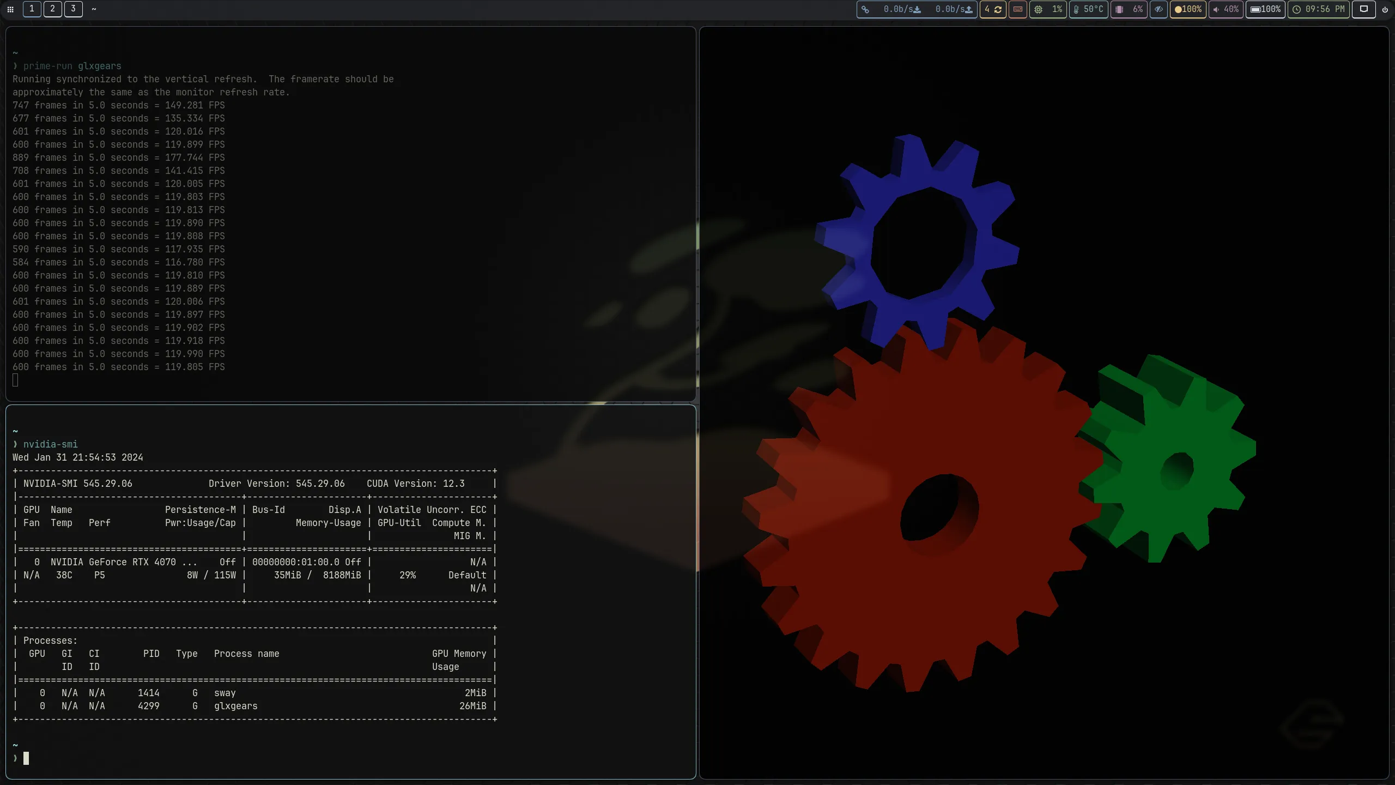Toggle the idle inhibitor eye icon
The image size is (1395, 785).
click(1158, 9)
